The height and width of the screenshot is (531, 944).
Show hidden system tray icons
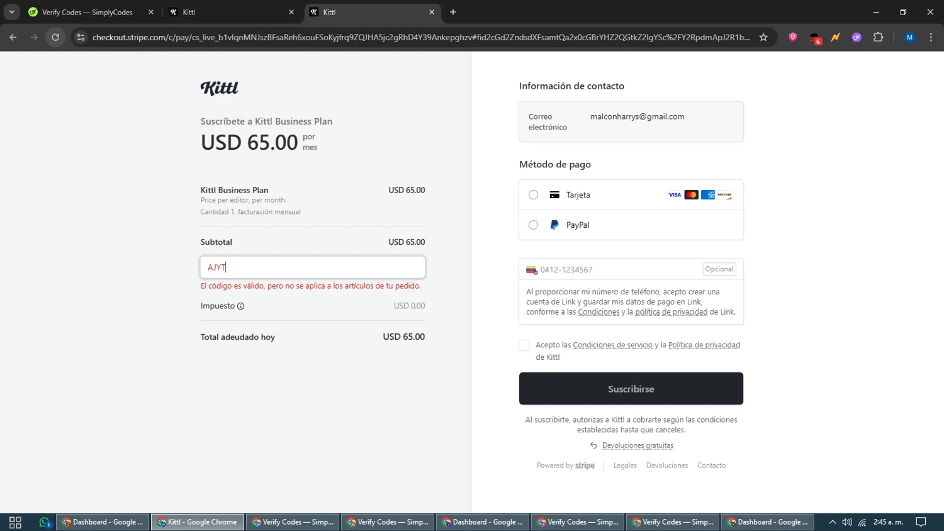click(832, 522)
